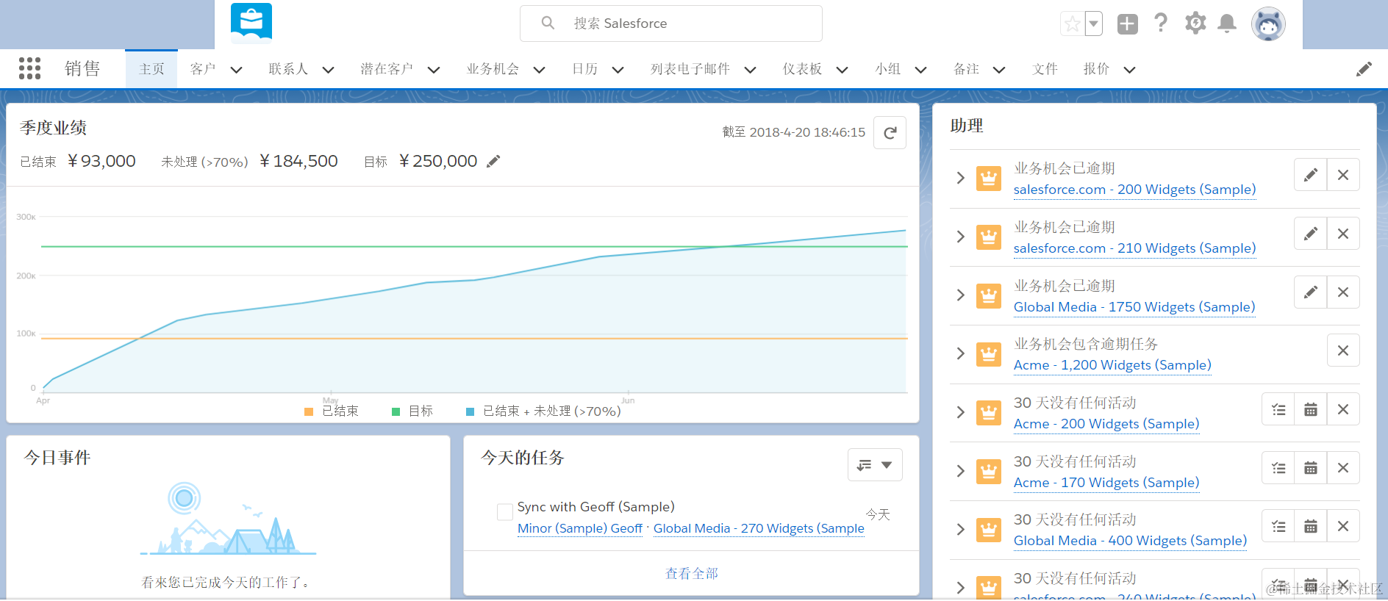
Task: Open the 潜在客户 tab dropdown arrow
Action: (434, 70)
